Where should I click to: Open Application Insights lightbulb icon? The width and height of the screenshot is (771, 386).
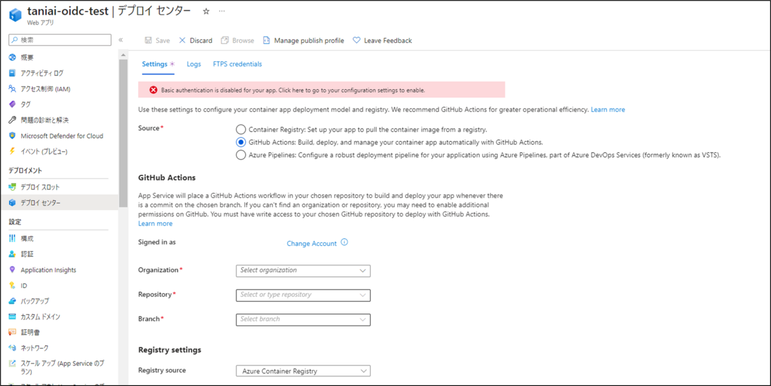click(12, 270)
